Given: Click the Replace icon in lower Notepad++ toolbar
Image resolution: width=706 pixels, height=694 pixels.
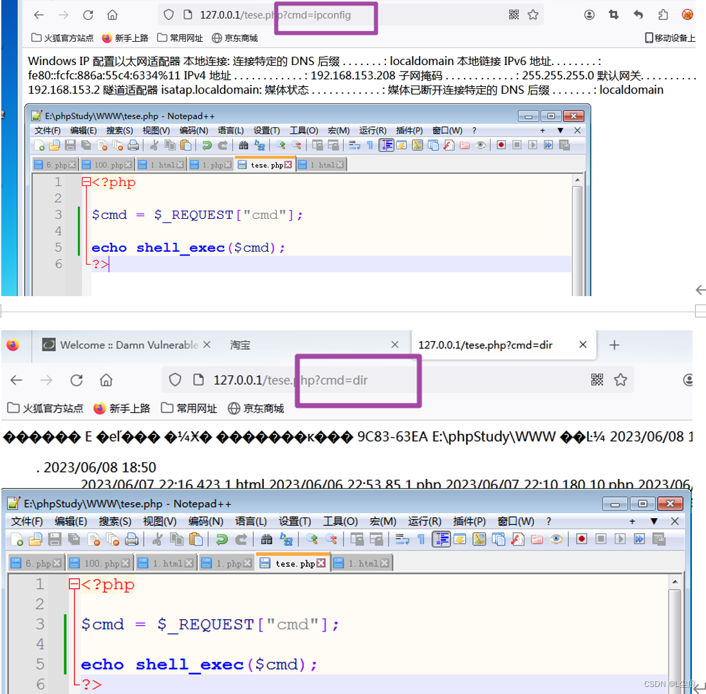Looking at the screenshot, I should (x=286, y=539).
